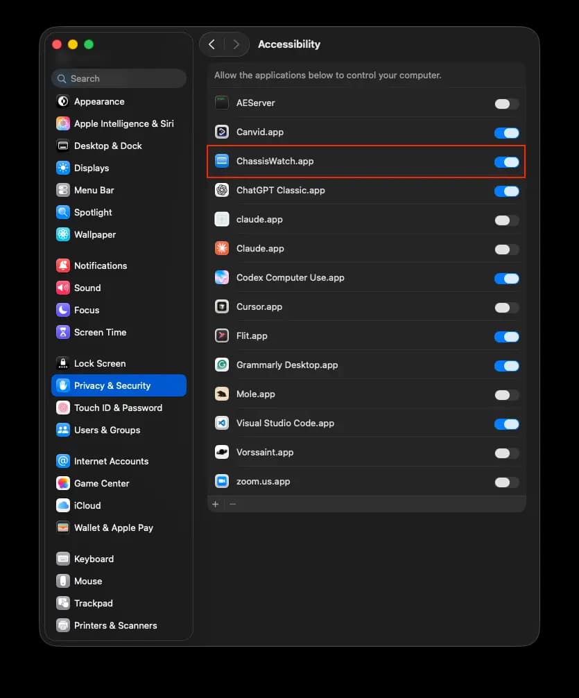This screenshot has height=698, width=579.
Task: Select the uppercase Claude.app label
Action: (260, 248)
